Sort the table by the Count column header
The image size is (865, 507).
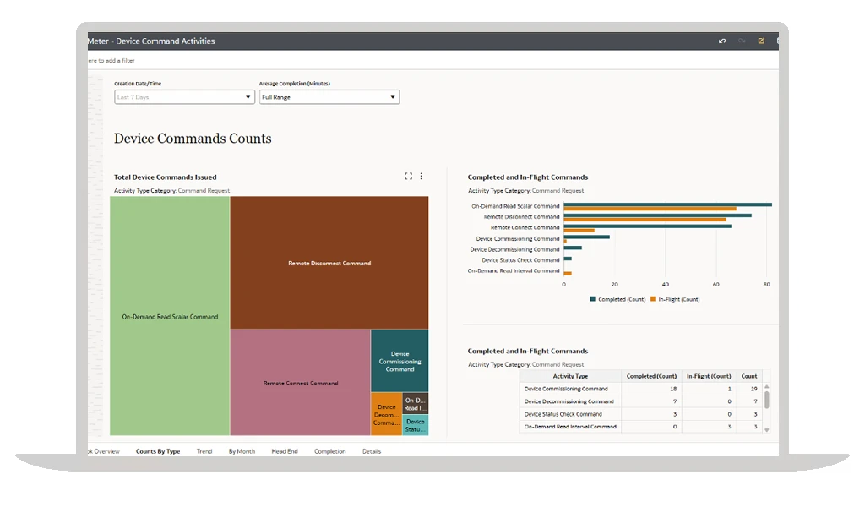coord(748,376)
